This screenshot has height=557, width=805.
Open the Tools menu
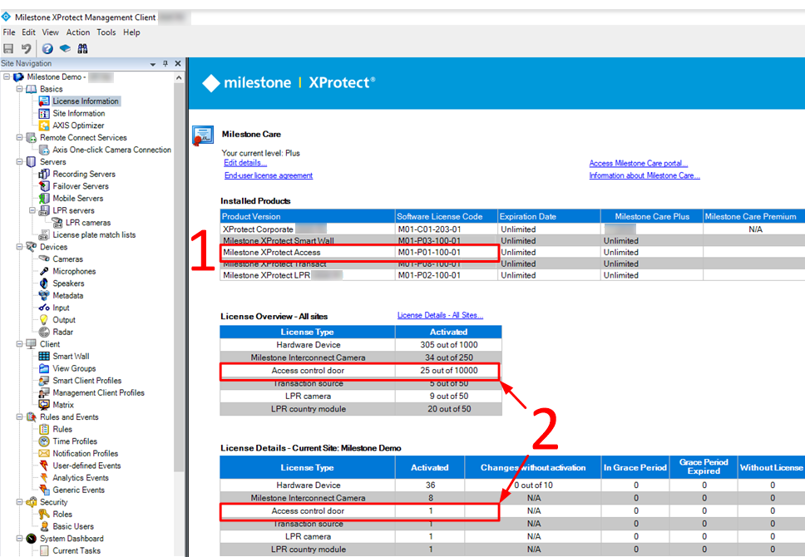click(106, 32)
